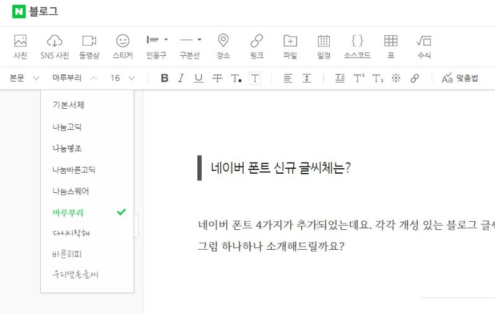Image resolution: width=495 pixels, height=314 pixels.
Task: Open the 본문 paragraph style dropdown
Action: 24,78
